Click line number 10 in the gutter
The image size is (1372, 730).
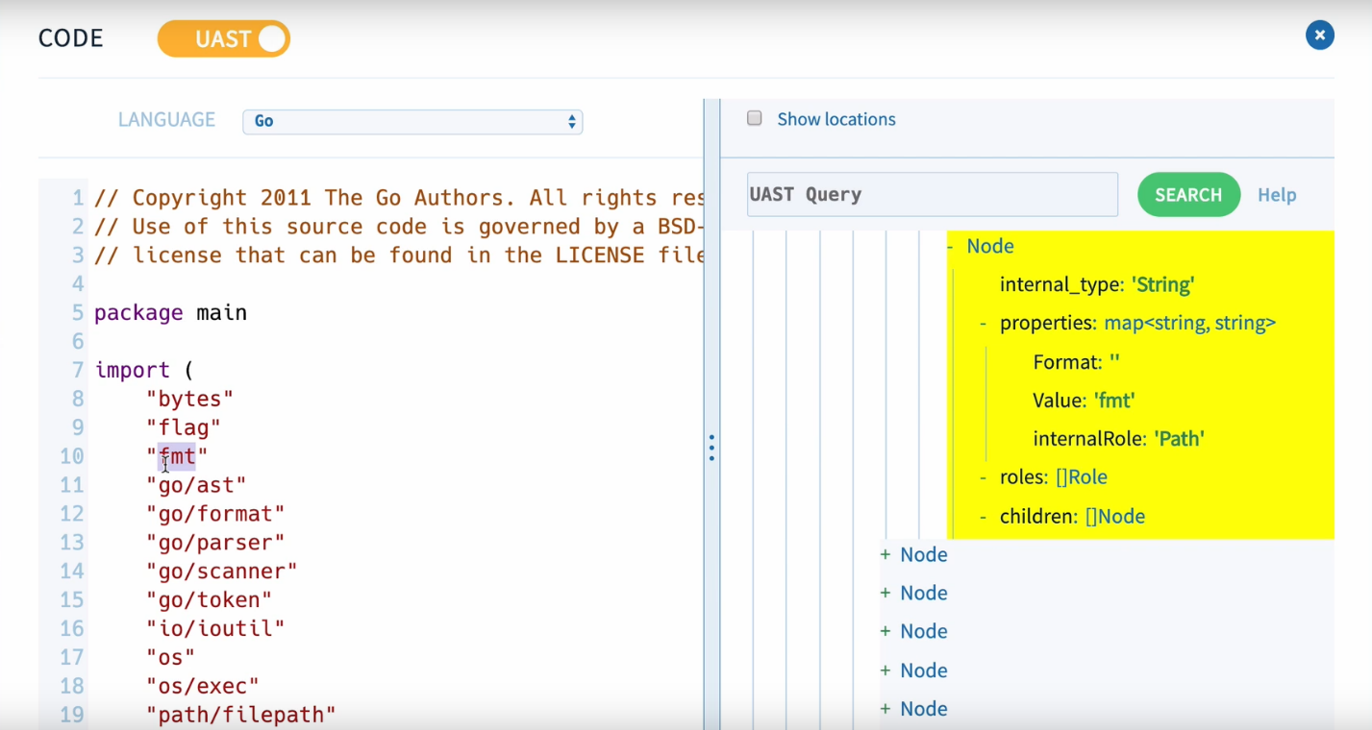pos(71,456)
